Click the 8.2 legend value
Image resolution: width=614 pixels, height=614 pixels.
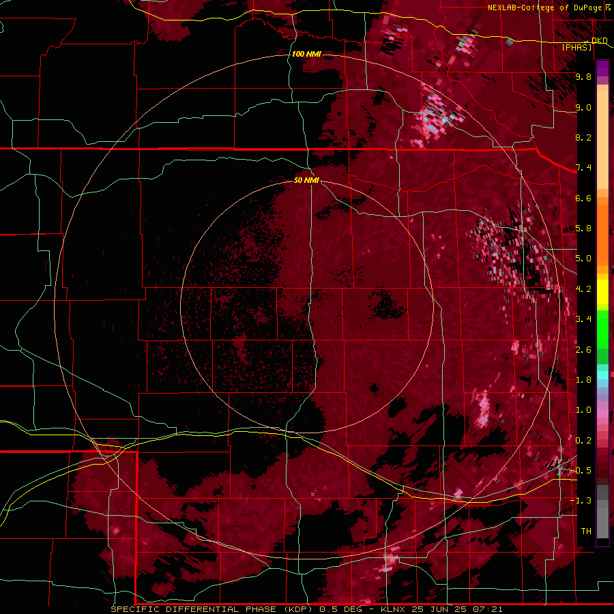pos(583,137)
